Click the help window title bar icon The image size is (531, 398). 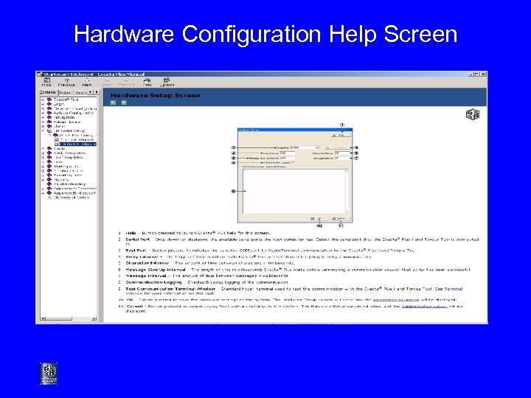click(x=40, y=74)
